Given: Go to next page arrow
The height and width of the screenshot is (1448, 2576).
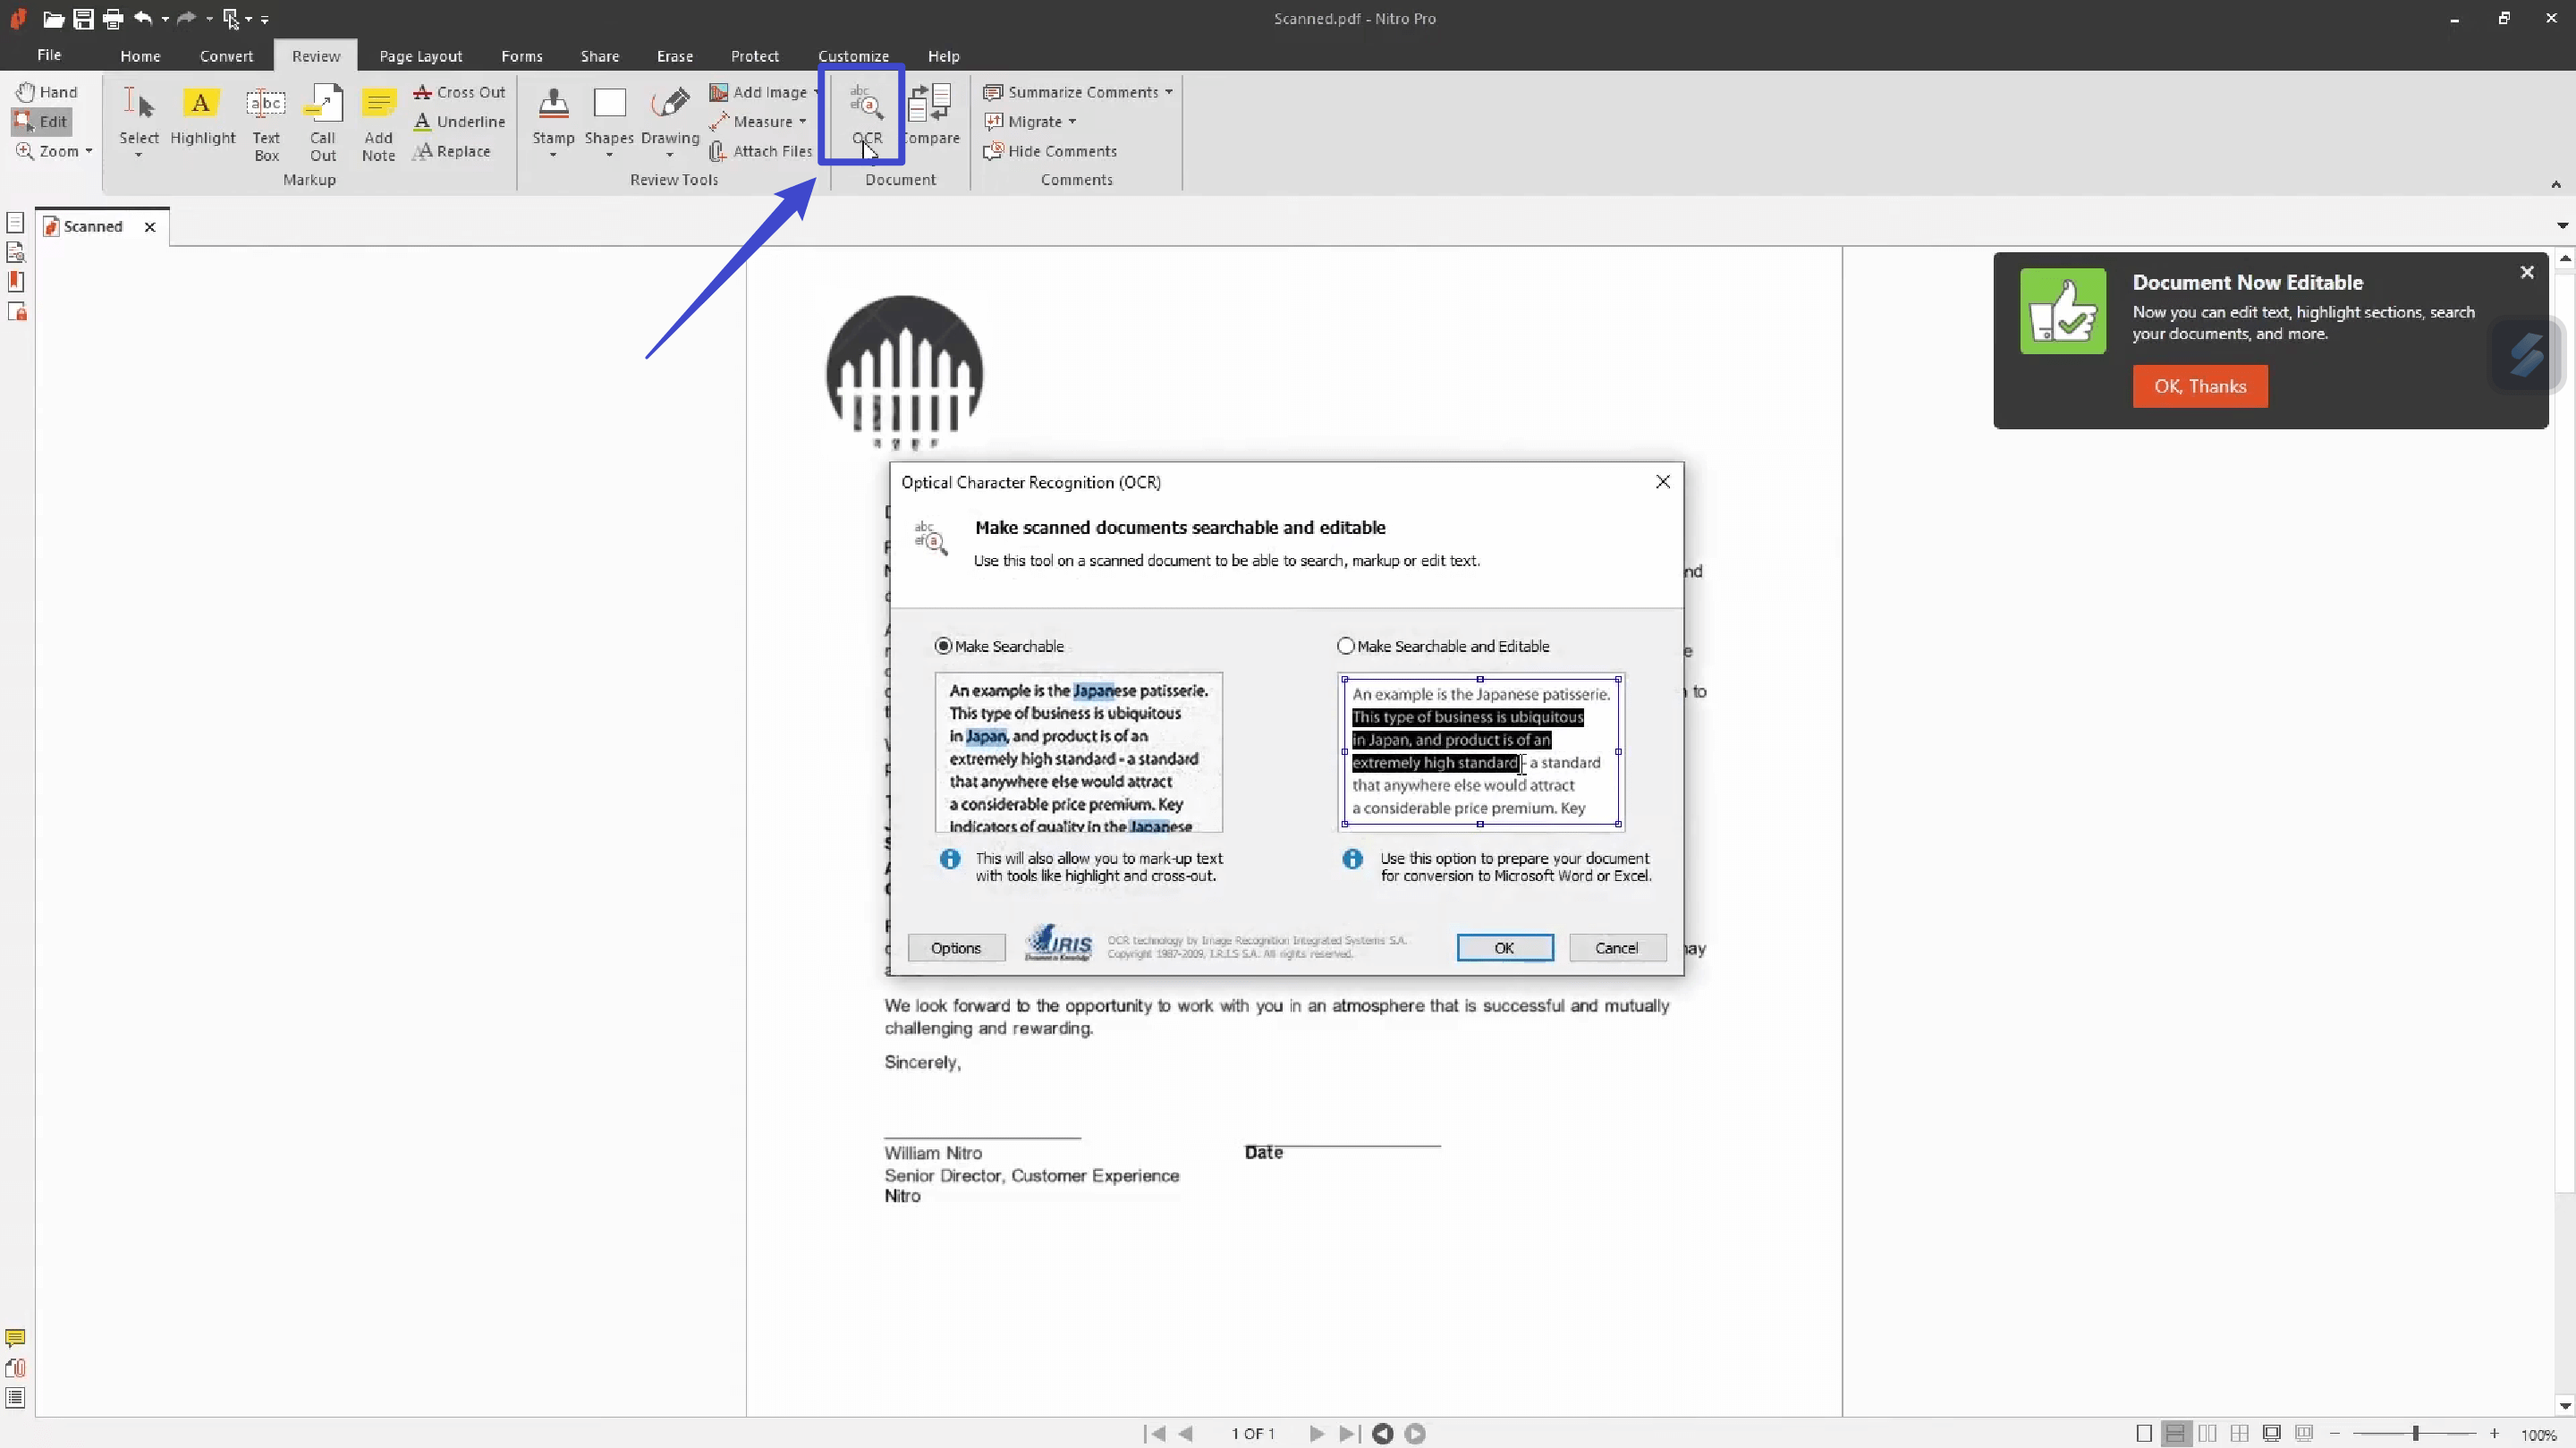Looking at the screenshot, I should 1316,1433.
